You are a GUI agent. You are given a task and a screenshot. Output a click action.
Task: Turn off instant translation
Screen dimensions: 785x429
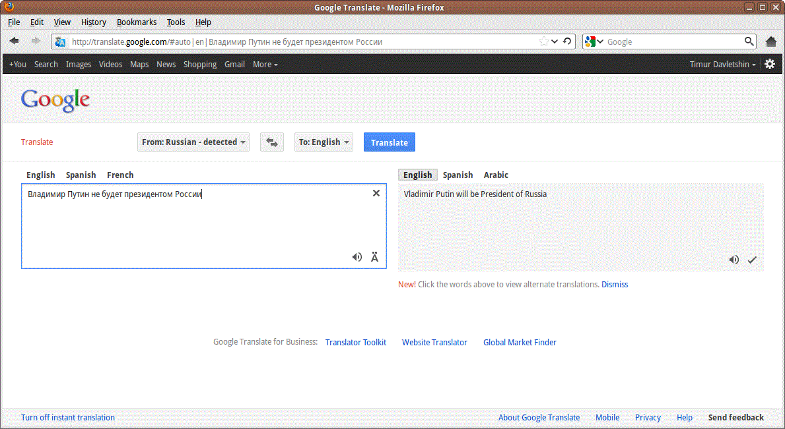coord(68,417)
